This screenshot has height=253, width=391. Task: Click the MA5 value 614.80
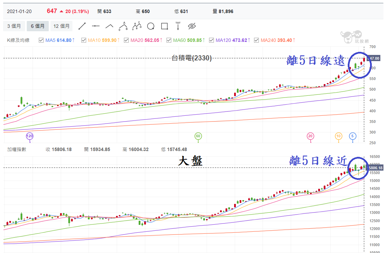click(x=64, y=40)
